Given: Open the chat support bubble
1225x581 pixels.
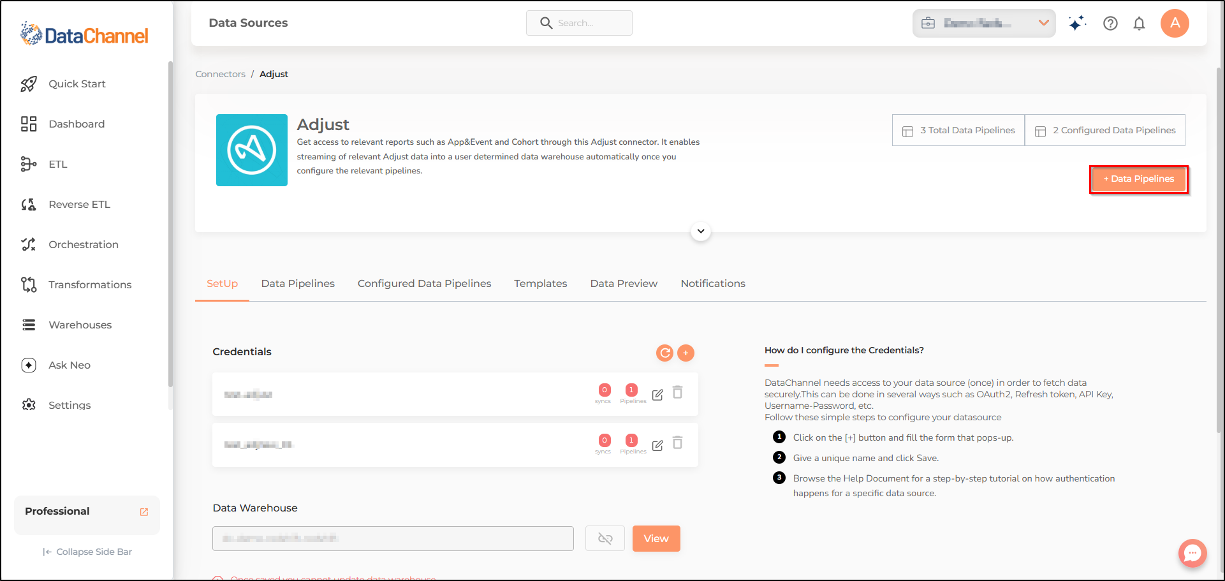Looking at the screenshot, I should coord(1192,553).
